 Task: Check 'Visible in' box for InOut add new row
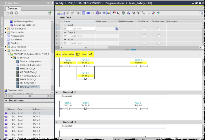point(144,43)
